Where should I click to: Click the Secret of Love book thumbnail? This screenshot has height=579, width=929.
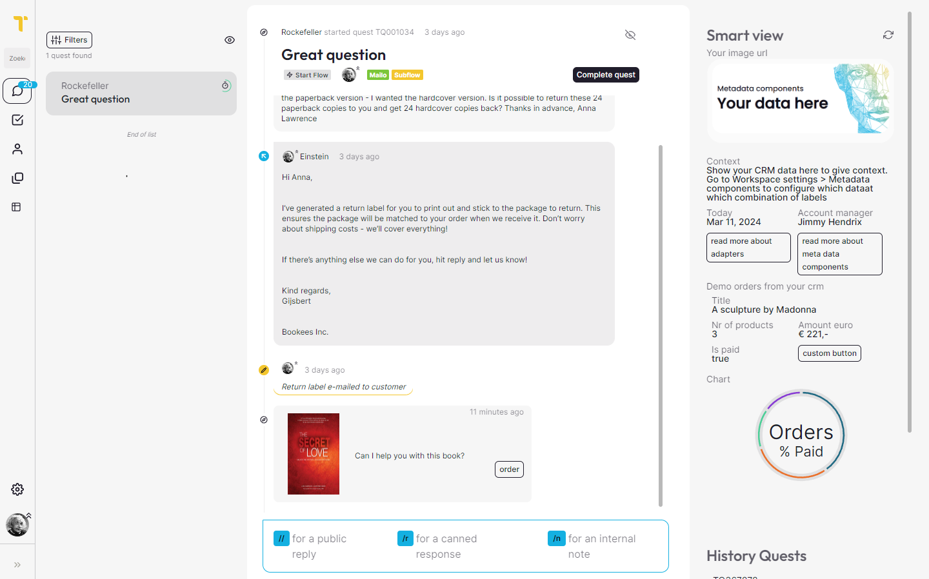(314, 454)
